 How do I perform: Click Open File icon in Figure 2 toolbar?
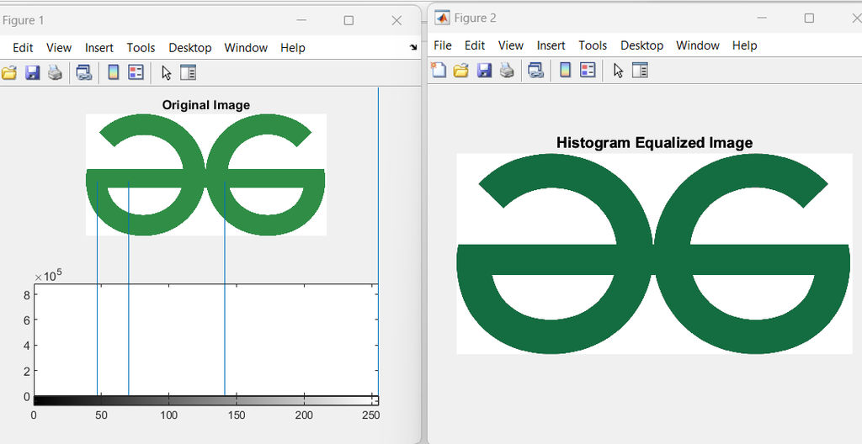coord(460,71)
